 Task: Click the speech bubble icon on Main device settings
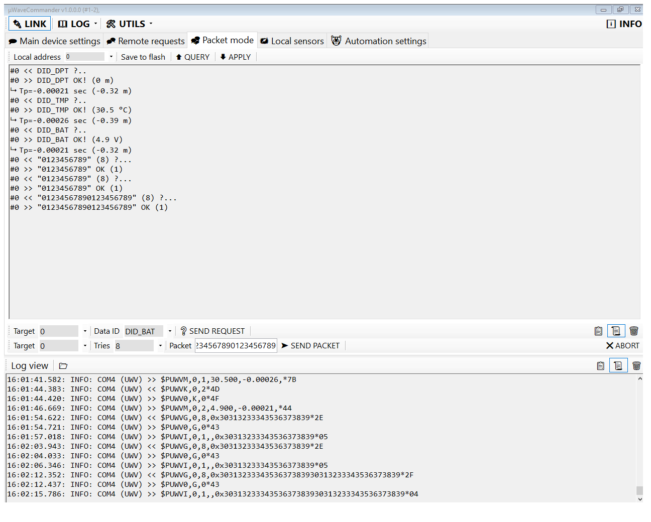coord(13,42)
